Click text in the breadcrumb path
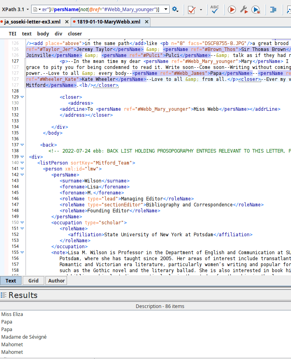The width and height of the screenshot is (291, 359). [27, 33]
